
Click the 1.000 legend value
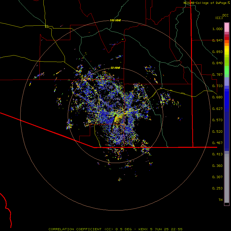[217, 29]
